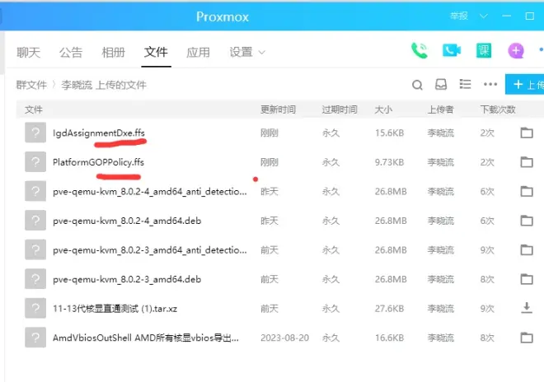This screenshot has height=382, width=544.
Task: Start a group video call
Action: [451, 50]
